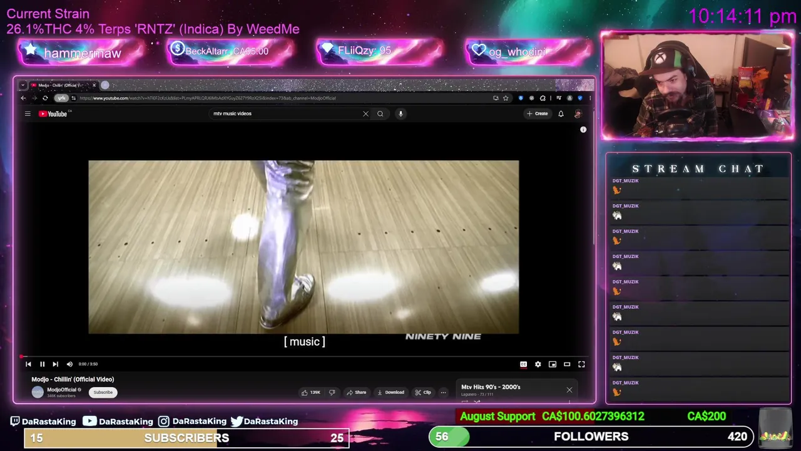Open the browser shield extension icon
Screen dimensions: 801x451
pos(521,98)
